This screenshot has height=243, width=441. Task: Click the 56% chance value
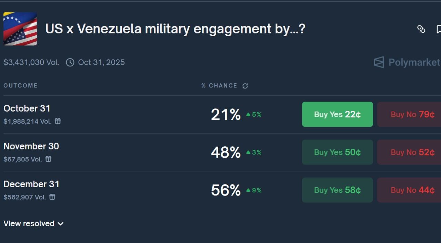tap(226, 190)
